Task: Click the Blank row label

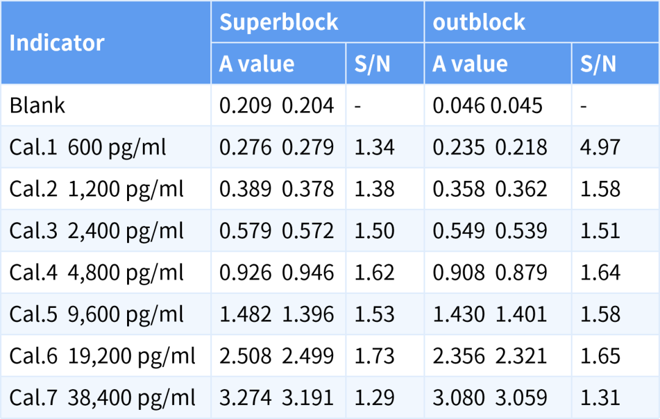Action: point(37,106)
